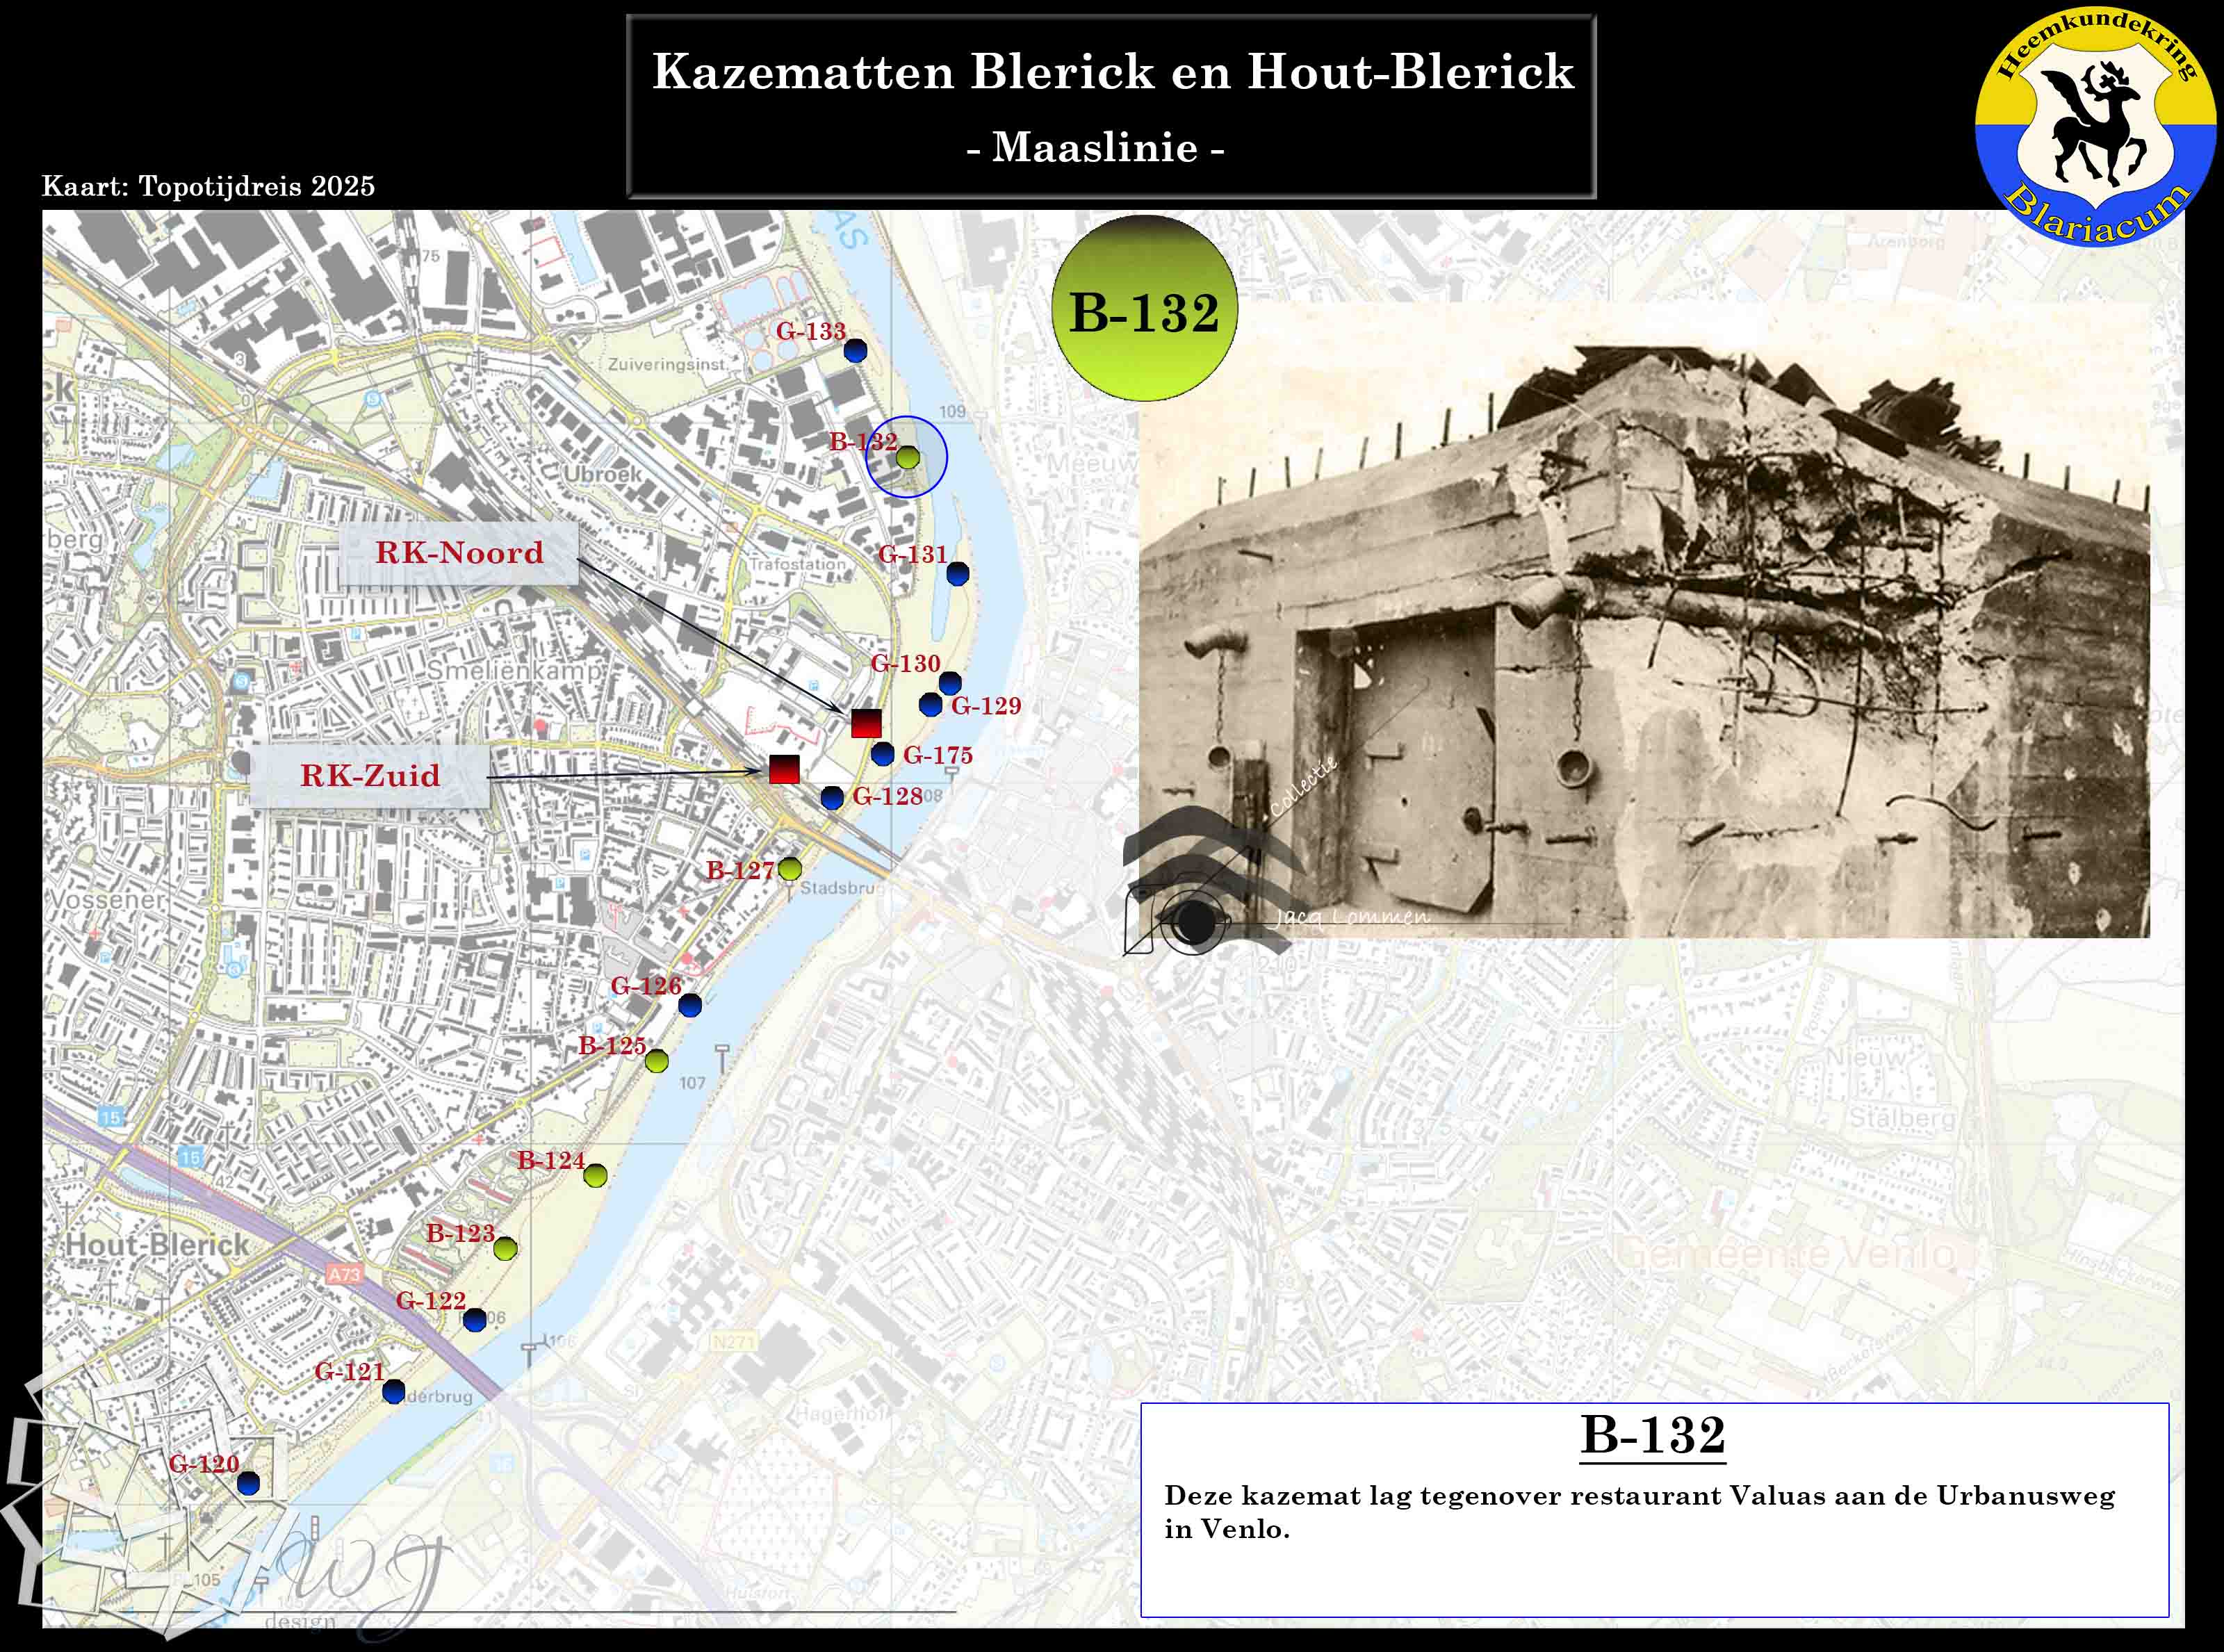Click the RK-Noord label box
Image resolution: width=2224 pixels, height=1652 pixels.
pyautogui.click(x=459, y=553)
